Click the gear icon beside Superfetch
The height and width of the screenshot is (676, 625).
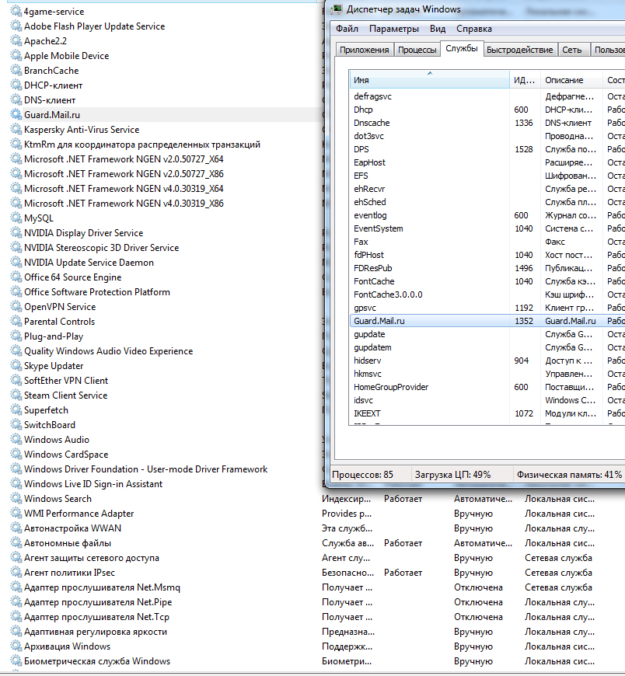pyautogui.click(x=16, y=410)
